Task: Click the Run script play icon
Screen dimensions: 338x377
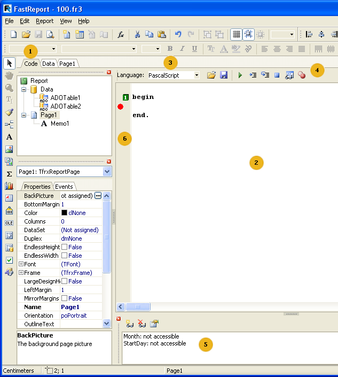Action: click(x=240, y=75)
